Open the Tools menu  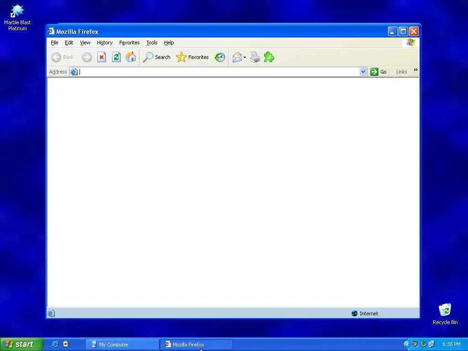(152, 43)
